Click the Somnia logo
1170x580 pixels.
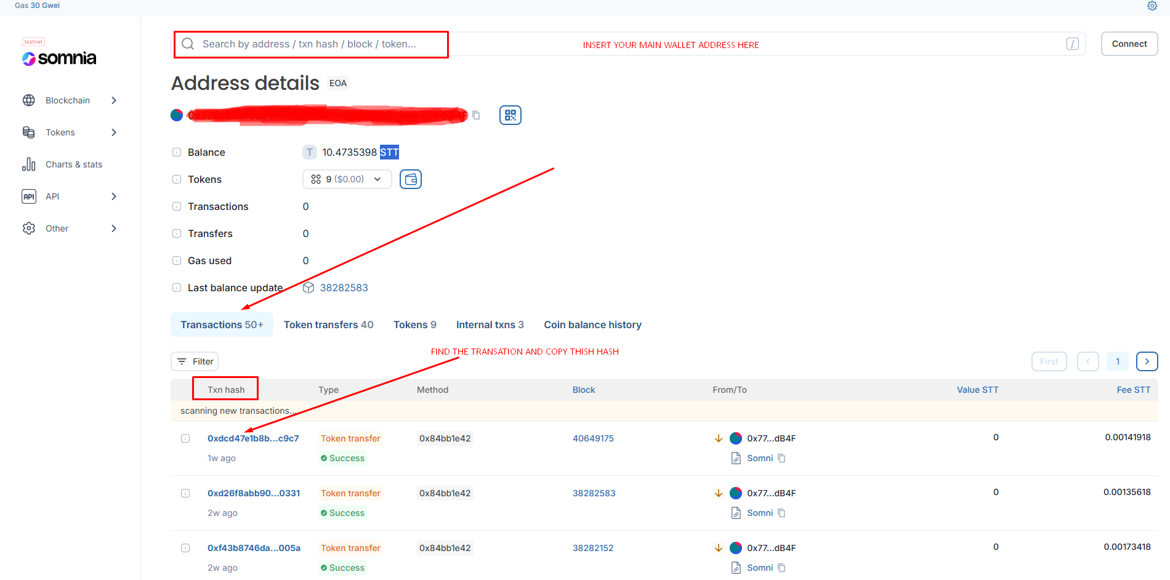coord(59,58)
